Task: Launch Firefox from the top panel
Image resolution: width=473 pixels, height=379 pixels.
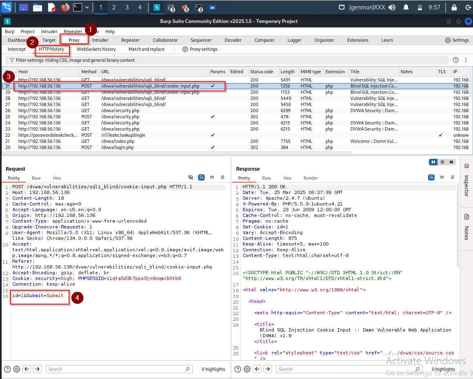Action: point(65,7)
